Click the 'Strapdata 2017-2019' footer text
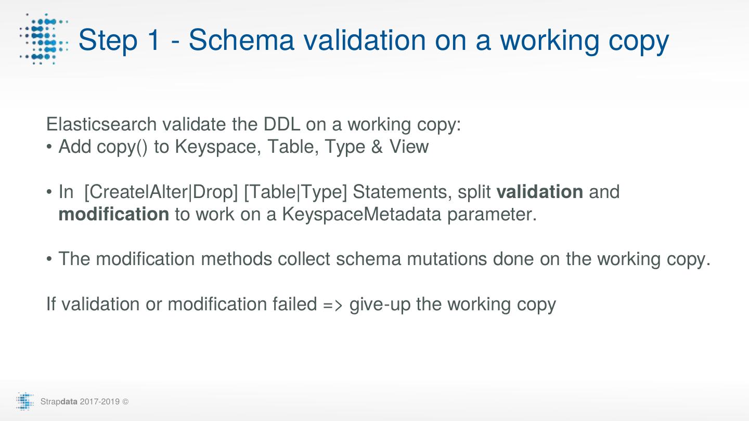749x421 pixels. click(80, 402)
